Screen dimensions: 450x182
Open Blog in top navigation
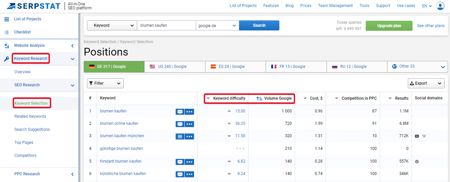point(289,6)
